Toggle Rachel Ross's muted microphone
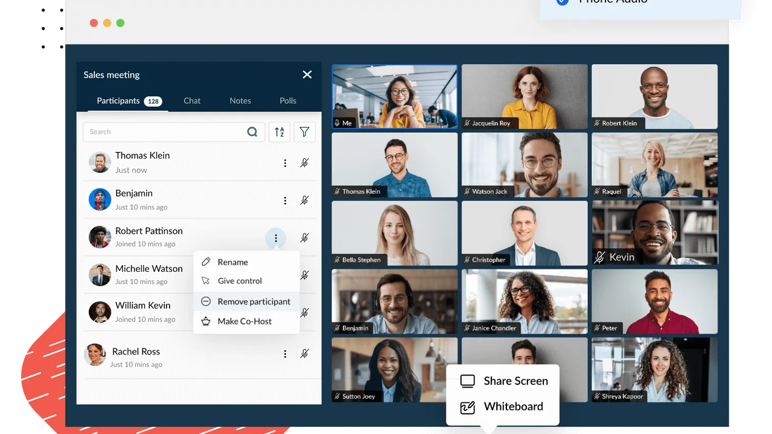 (305, 354)
